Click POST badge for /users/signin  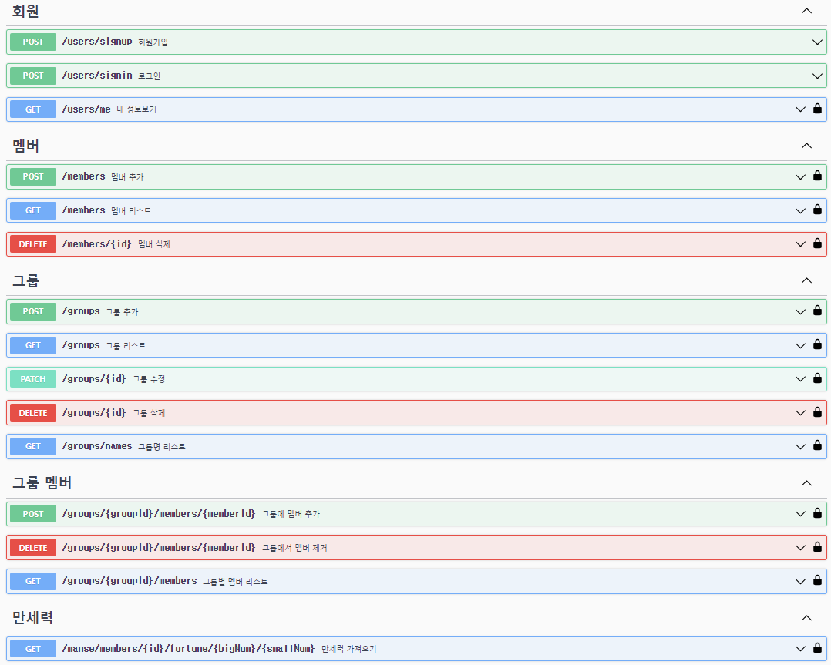coord(33,76)
